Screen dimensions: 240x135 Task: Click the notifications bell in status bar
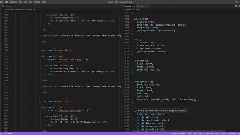click(x=239, y=133)
